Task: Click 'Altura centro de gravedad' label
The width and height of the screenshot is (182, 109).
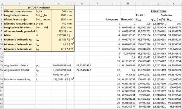Action: pos(20,31)
